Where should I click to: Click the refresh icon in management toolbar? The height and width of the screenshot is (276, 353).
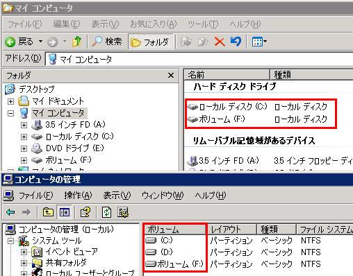(x=106, y=212)
